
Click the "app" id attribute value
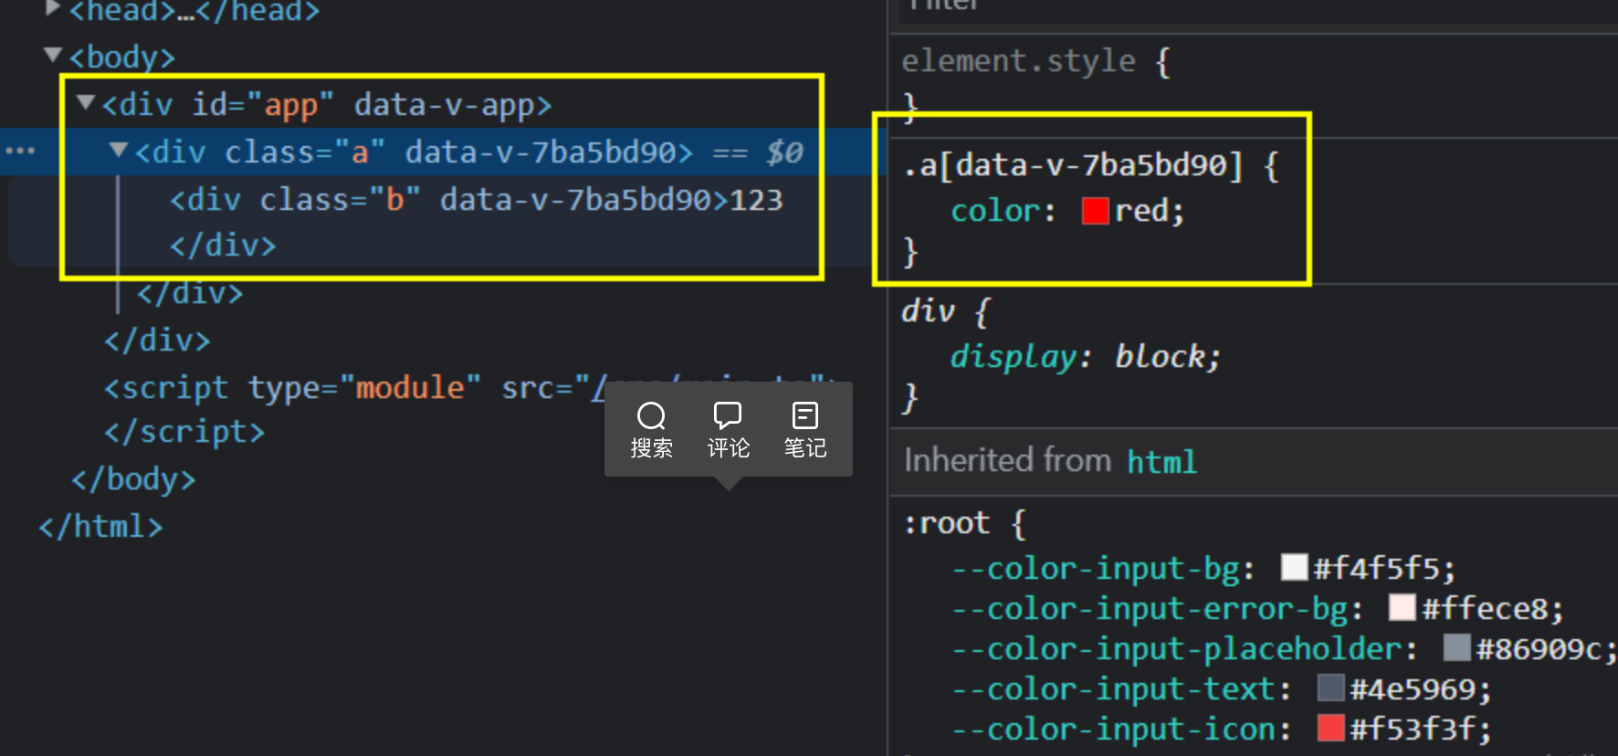[290, 106]
